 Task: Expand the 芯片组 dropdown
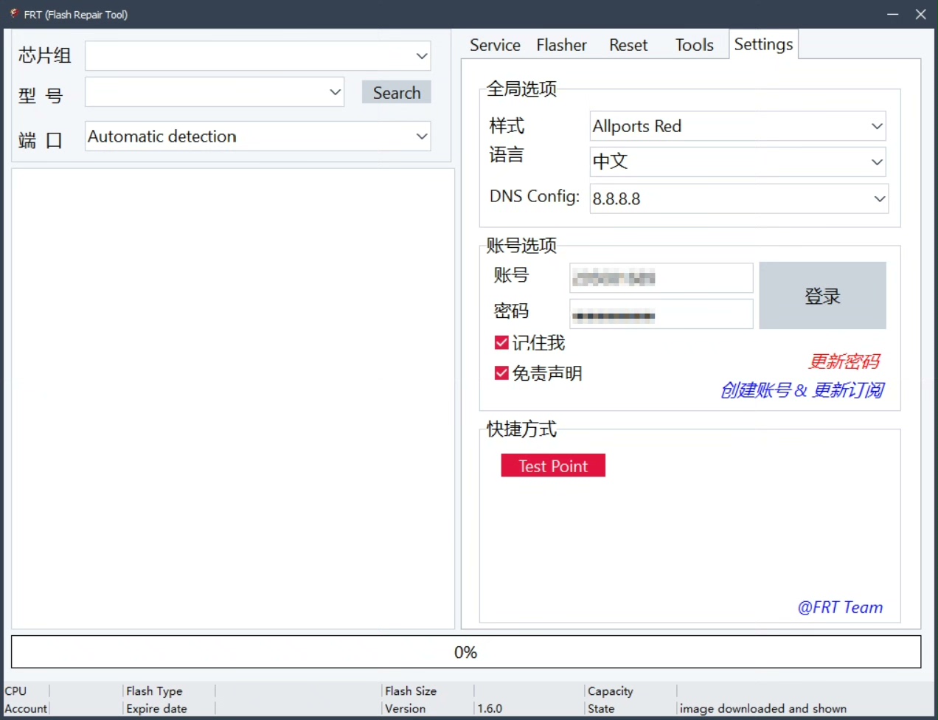(421, 56)
